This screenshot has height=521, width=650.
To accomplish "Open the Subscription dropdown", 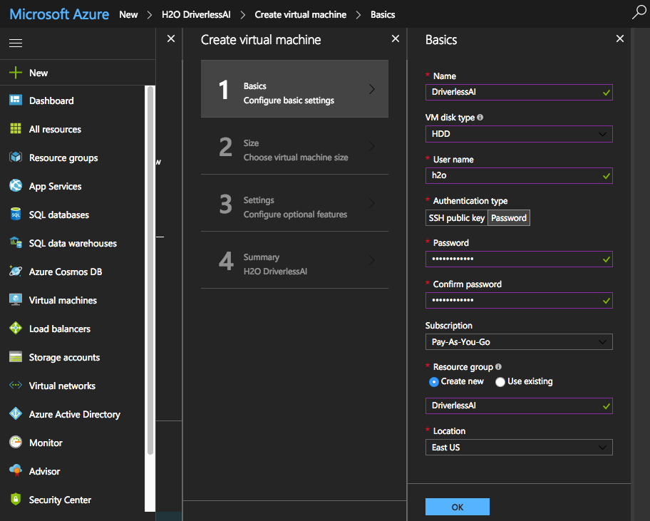I will [519, 341].
